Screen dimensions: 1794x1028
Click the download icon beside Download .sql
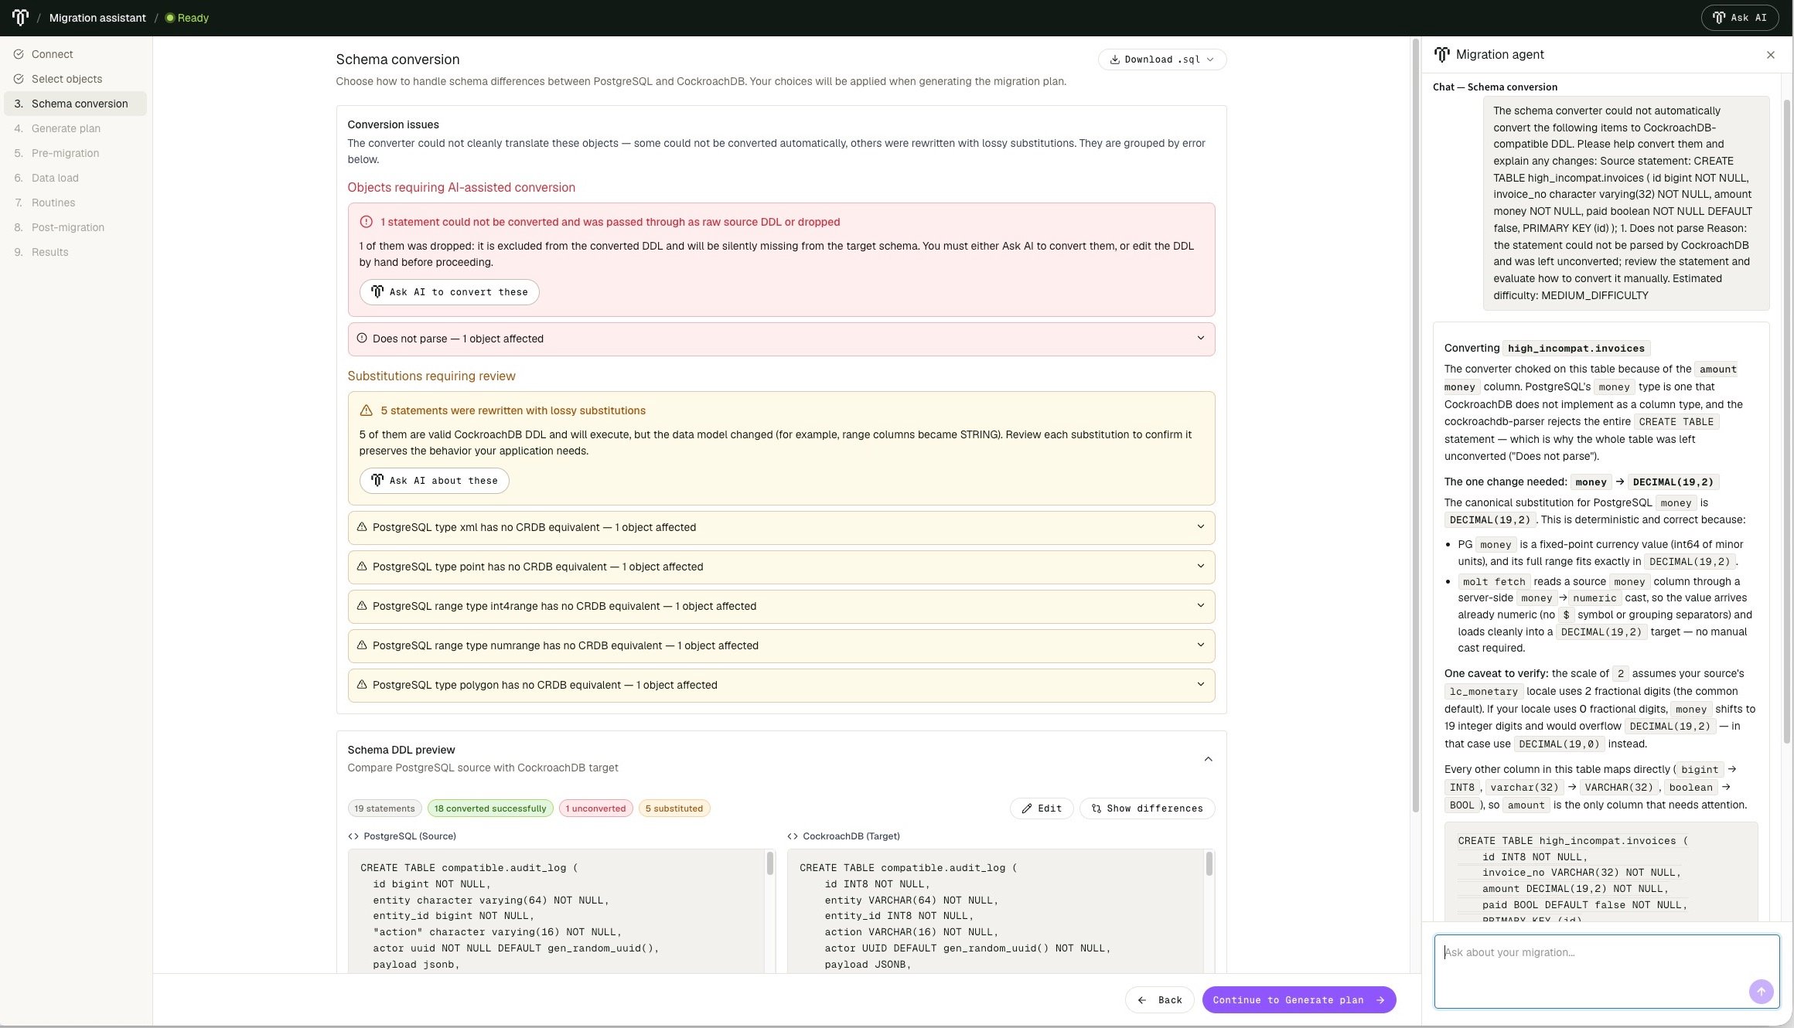1114,60
